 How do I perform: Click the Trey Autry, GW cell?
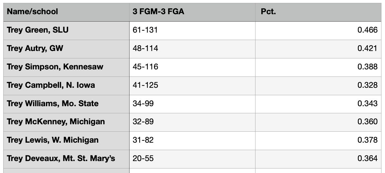click(x=66, y=49)
